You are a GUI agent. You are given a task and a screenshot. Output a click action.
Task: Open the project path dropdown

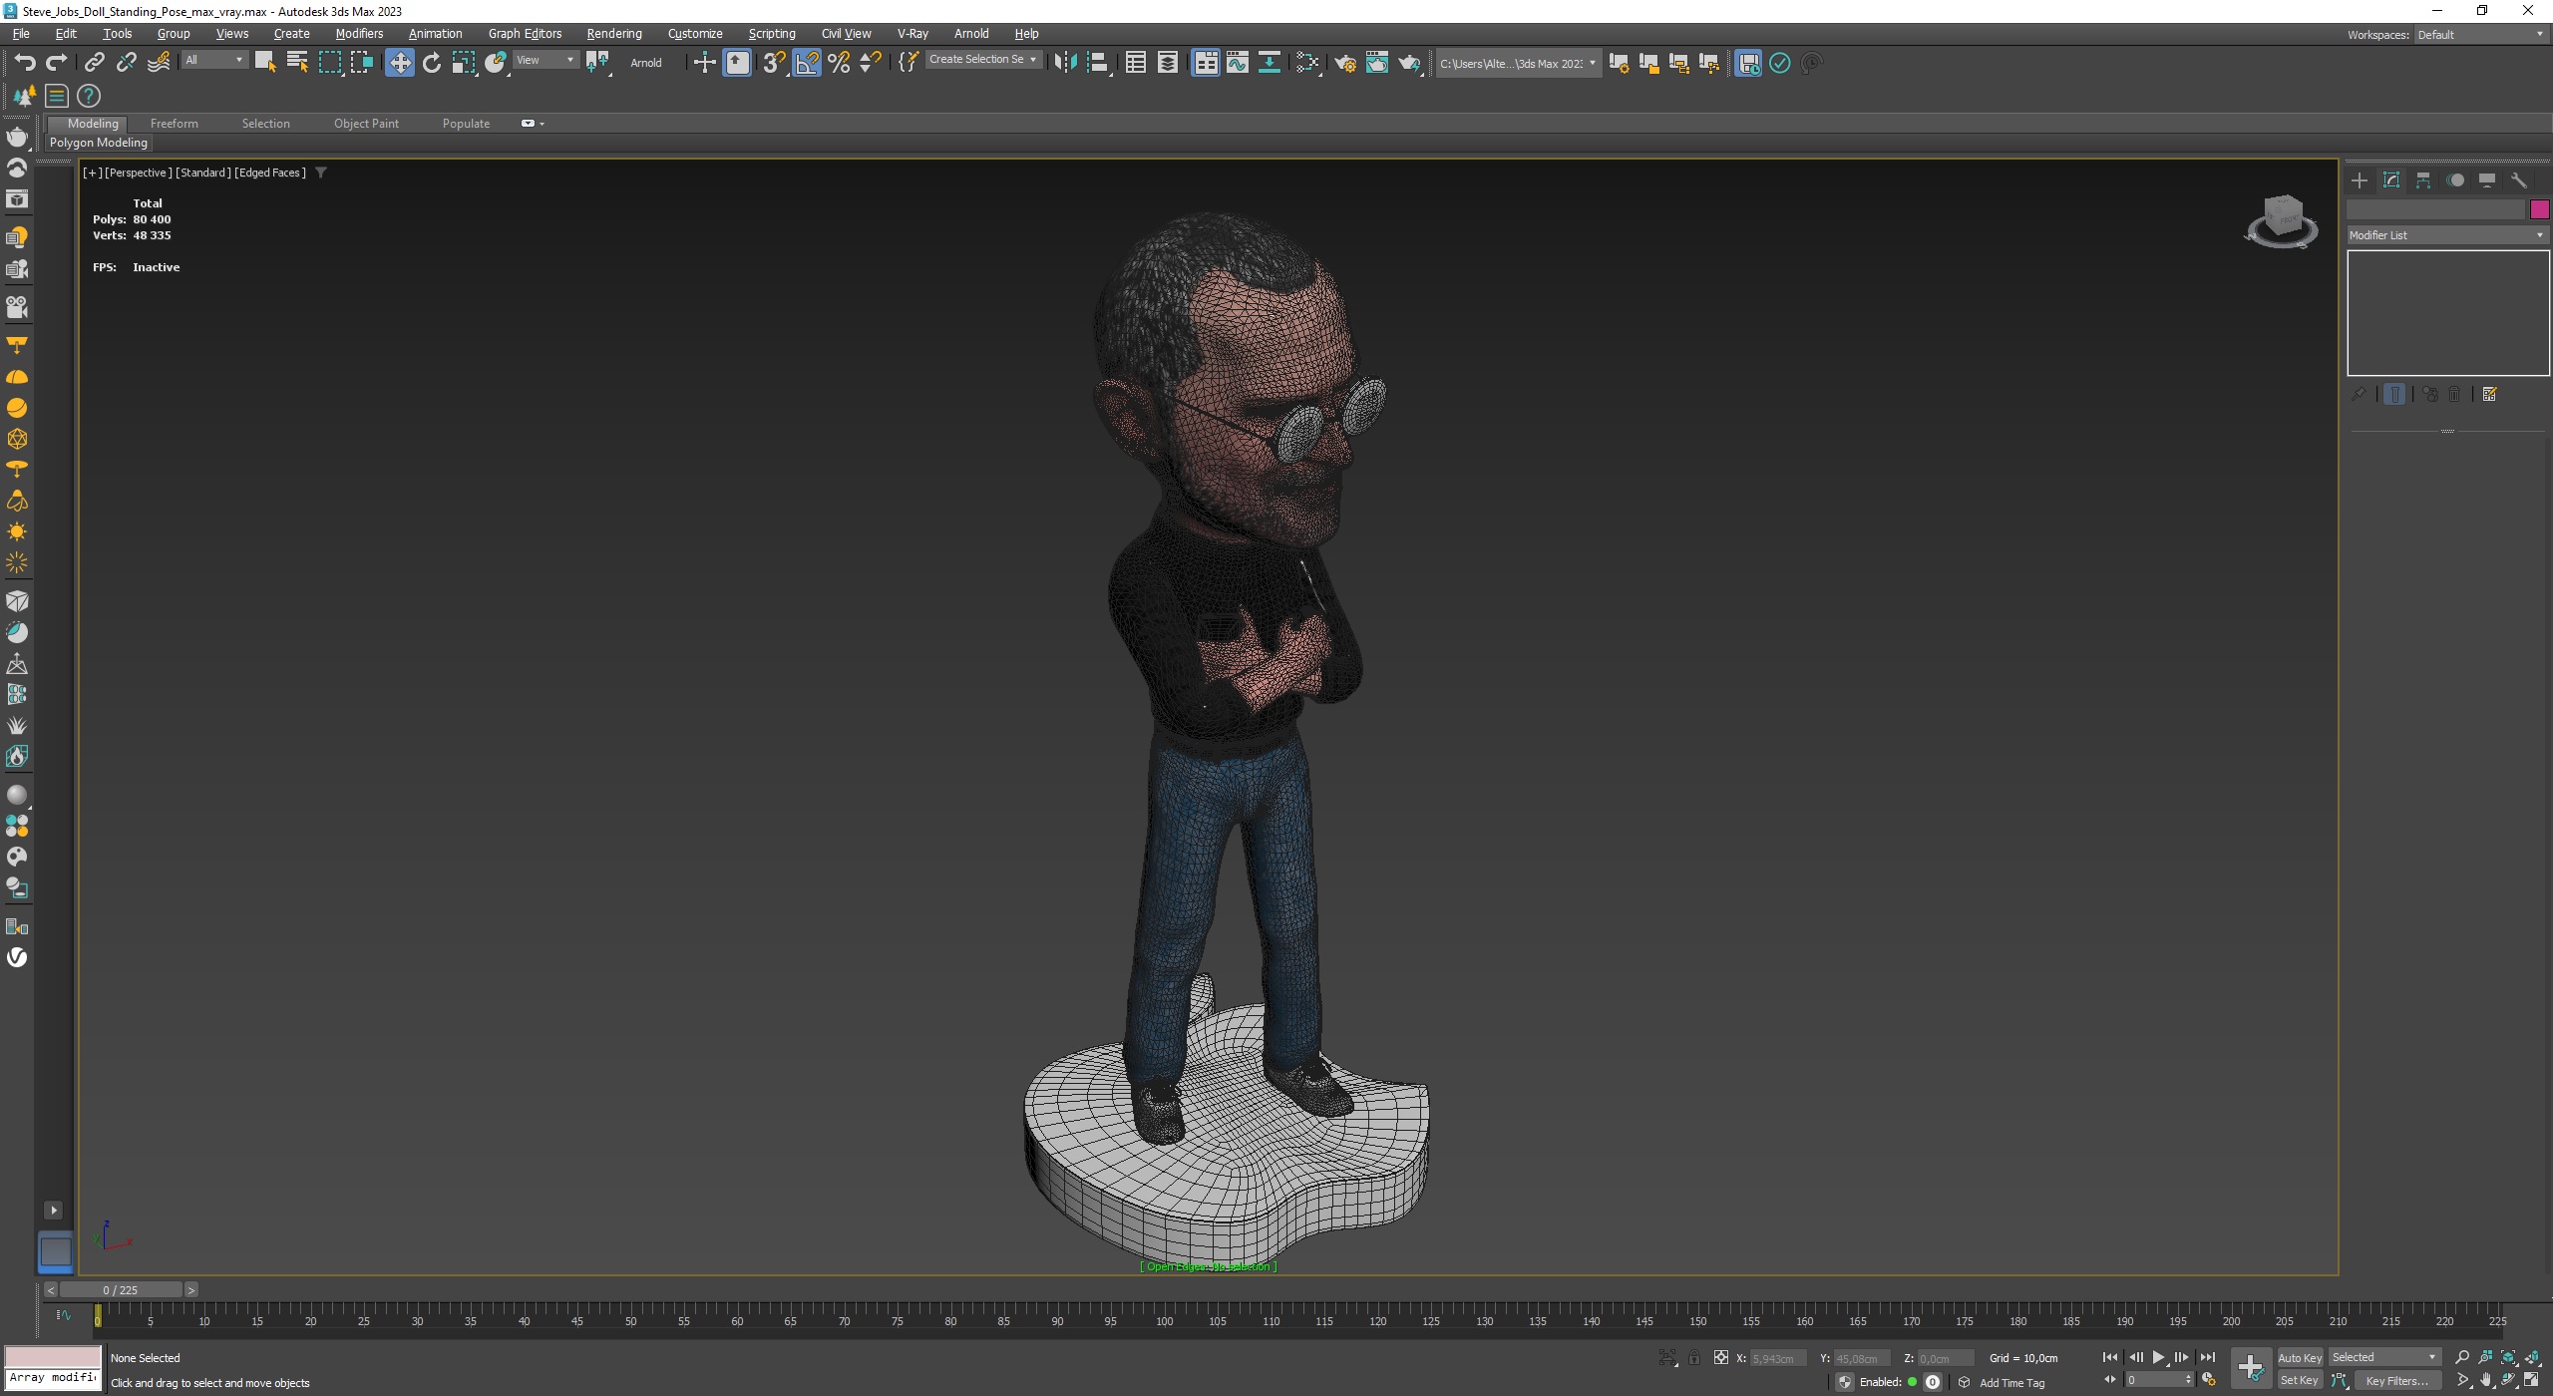click(1518, 63)
